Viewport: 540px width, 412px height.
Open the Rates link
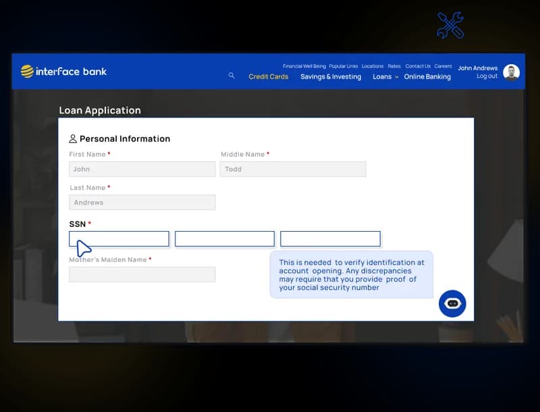pos(394,66)
